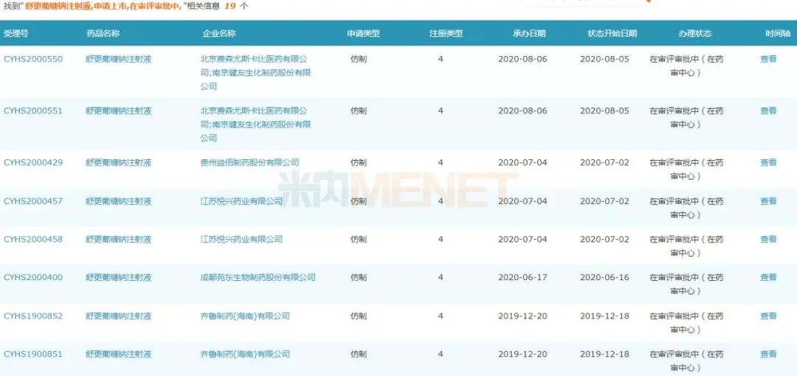The height and width of the screenshot is (376, 797).
Task: Open acceptance number CYHS2000458
Action: [x=33, y=239]
